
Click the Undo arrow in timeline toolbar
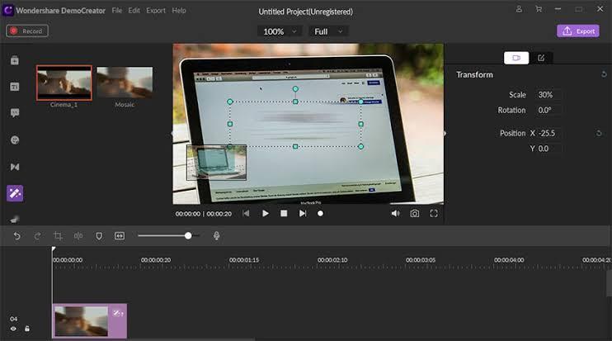16,236
